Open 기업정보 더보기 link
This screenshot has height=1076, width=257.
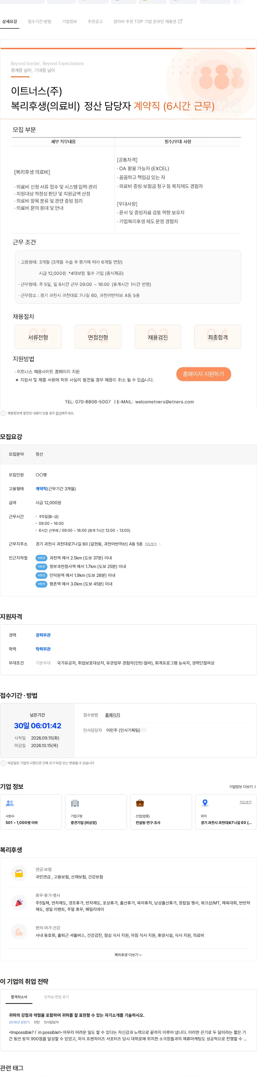242,786
